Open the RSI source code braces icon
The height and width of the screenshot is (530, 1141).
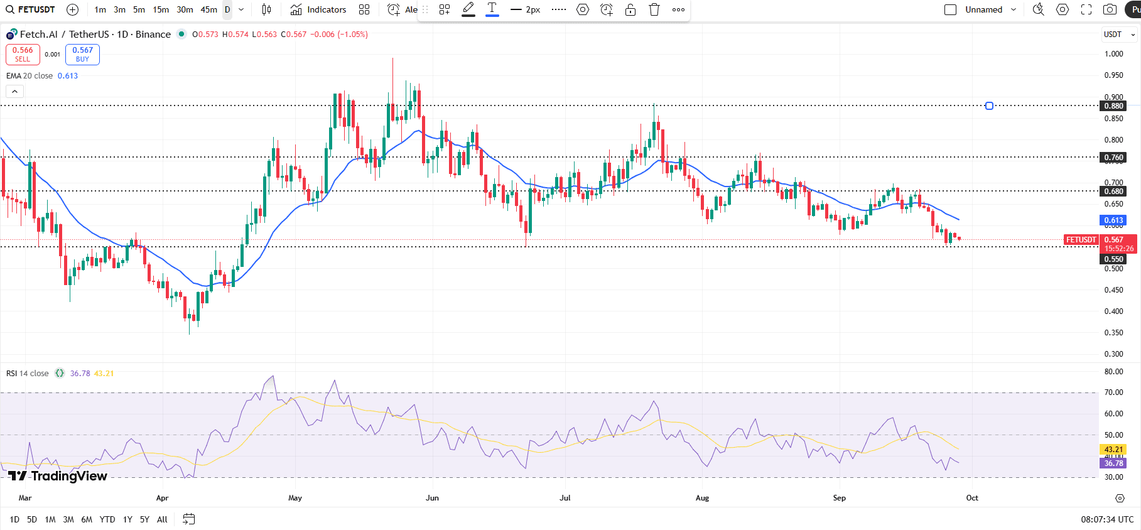point(60,373)
